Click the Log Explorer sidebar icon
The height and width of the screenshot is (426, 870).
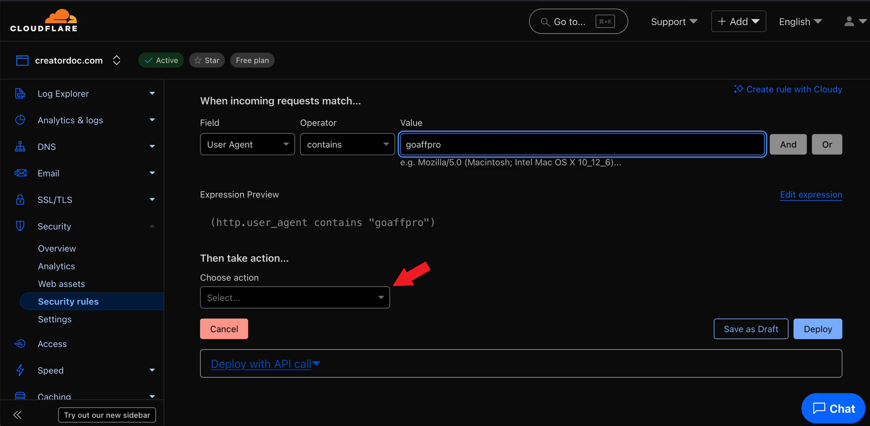point(20,94)
